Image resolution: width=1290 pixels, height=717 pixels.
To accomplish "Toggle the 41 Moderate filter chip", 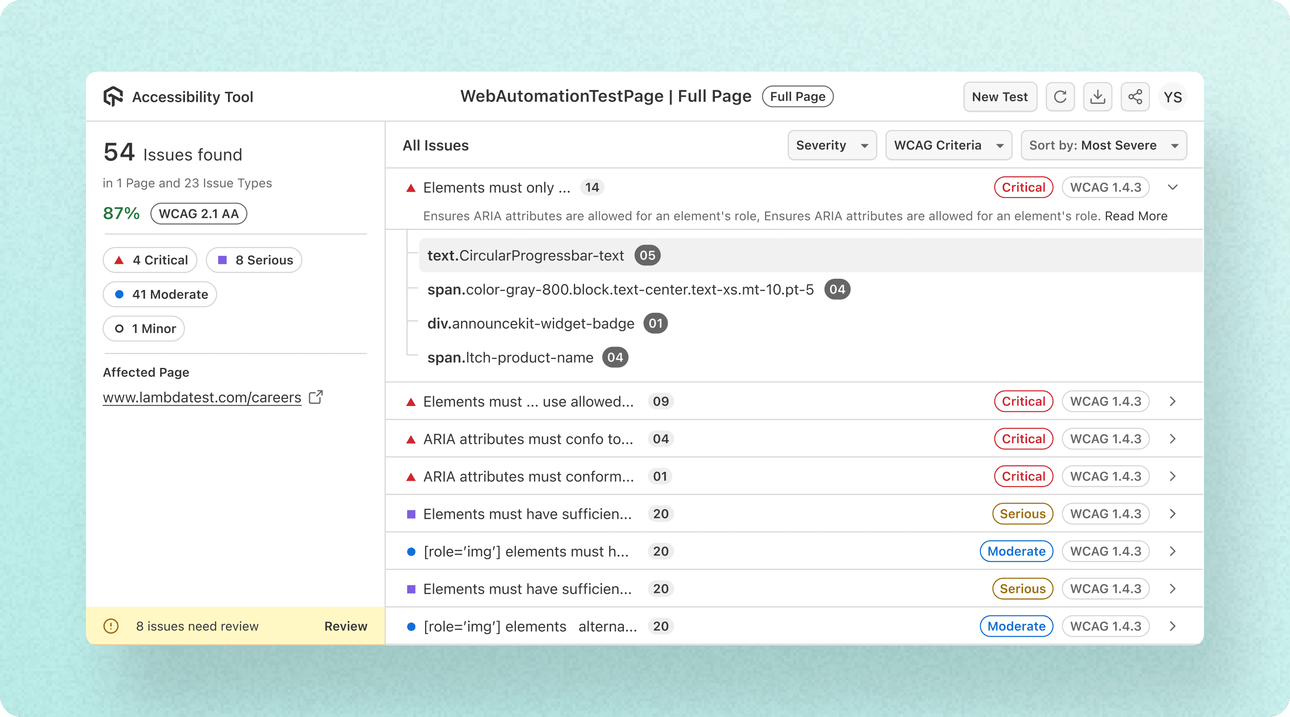I will (x=160, y=294).
